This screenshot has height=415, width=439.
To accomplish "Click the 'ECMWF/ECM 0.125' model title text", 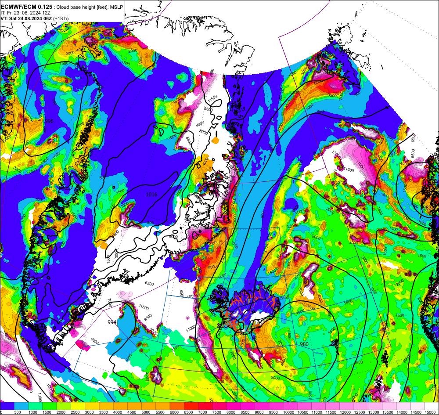I will tap(26, 7).
